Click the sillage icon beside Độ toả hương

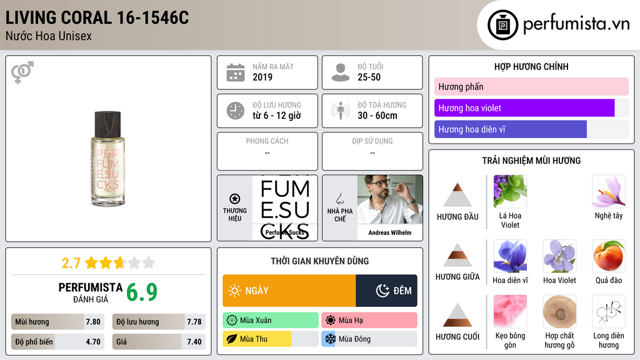[x=341, y=111]
